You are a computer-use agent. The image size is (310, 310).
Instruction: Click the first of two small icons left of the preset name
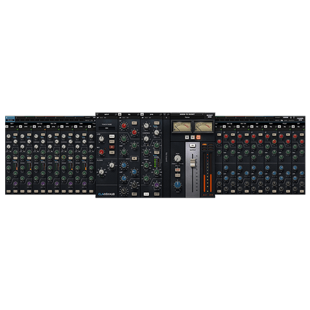click(165, 114)
